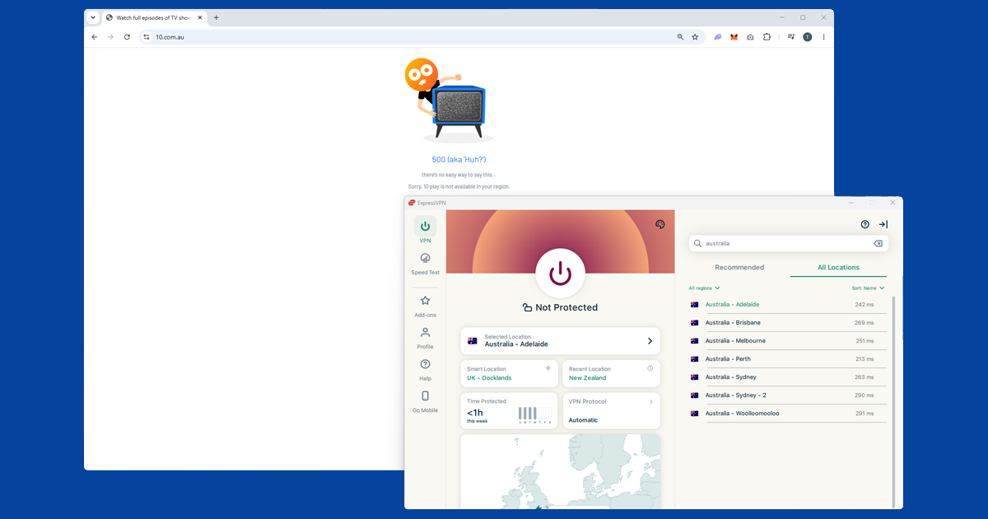The image size is (988, 519).
Task: Click the Not Protected status text
Action: click(x=566, y=307)
